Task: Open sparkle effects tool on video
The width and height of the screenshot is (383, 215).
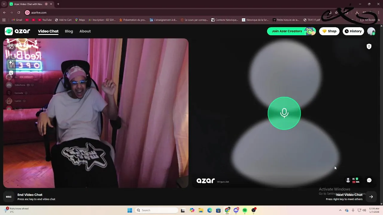Action: coord(11,63)
